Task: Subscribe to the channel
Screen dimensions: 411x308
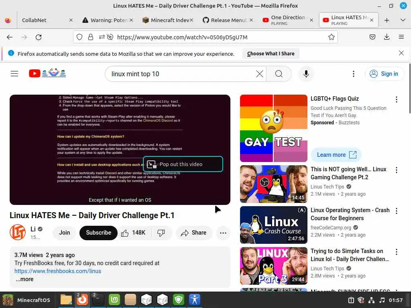Action: pyautogui.click(x=99, y=233)
